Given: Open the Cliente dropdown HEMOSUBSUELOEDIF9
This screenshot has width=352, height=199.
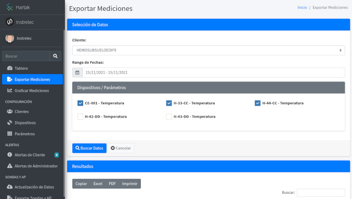Looking at the screenshot, I should 208,50.
